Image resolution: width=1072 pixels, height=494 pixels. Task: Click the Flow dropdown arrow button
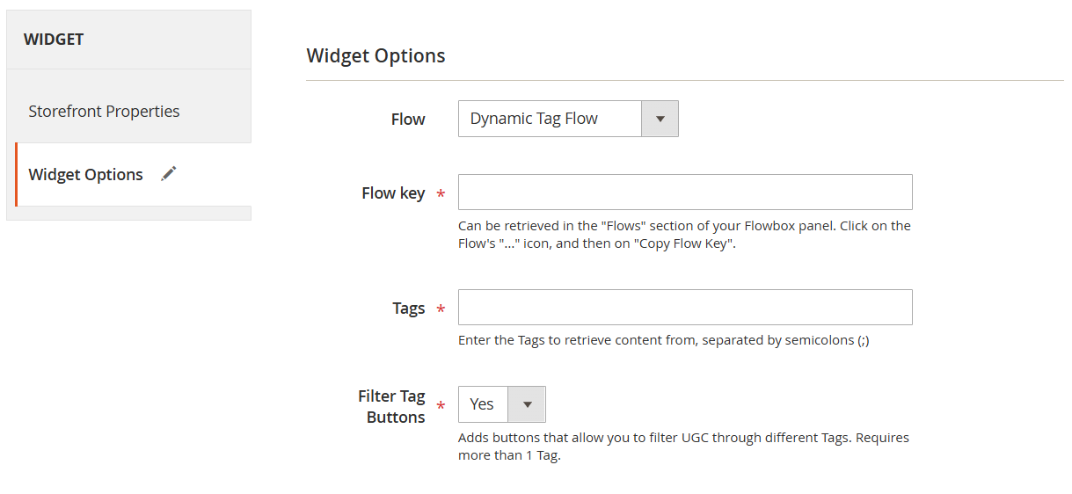coord(660,120)
